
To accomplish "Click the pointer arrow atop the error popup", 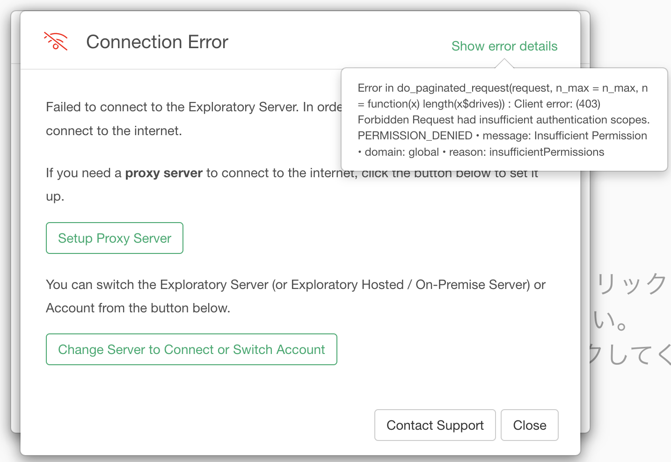I will pyautogui.click(x=504, y=64).
